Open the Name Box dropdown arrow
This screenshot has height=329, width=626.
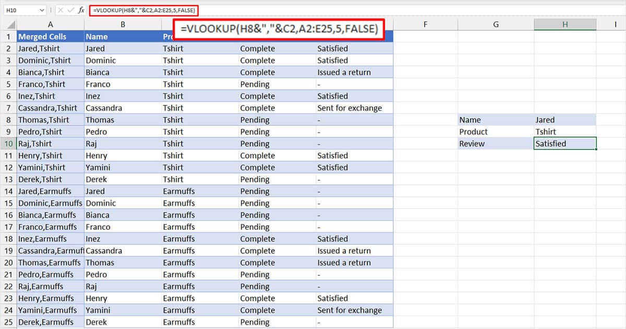tap(42, 9)
